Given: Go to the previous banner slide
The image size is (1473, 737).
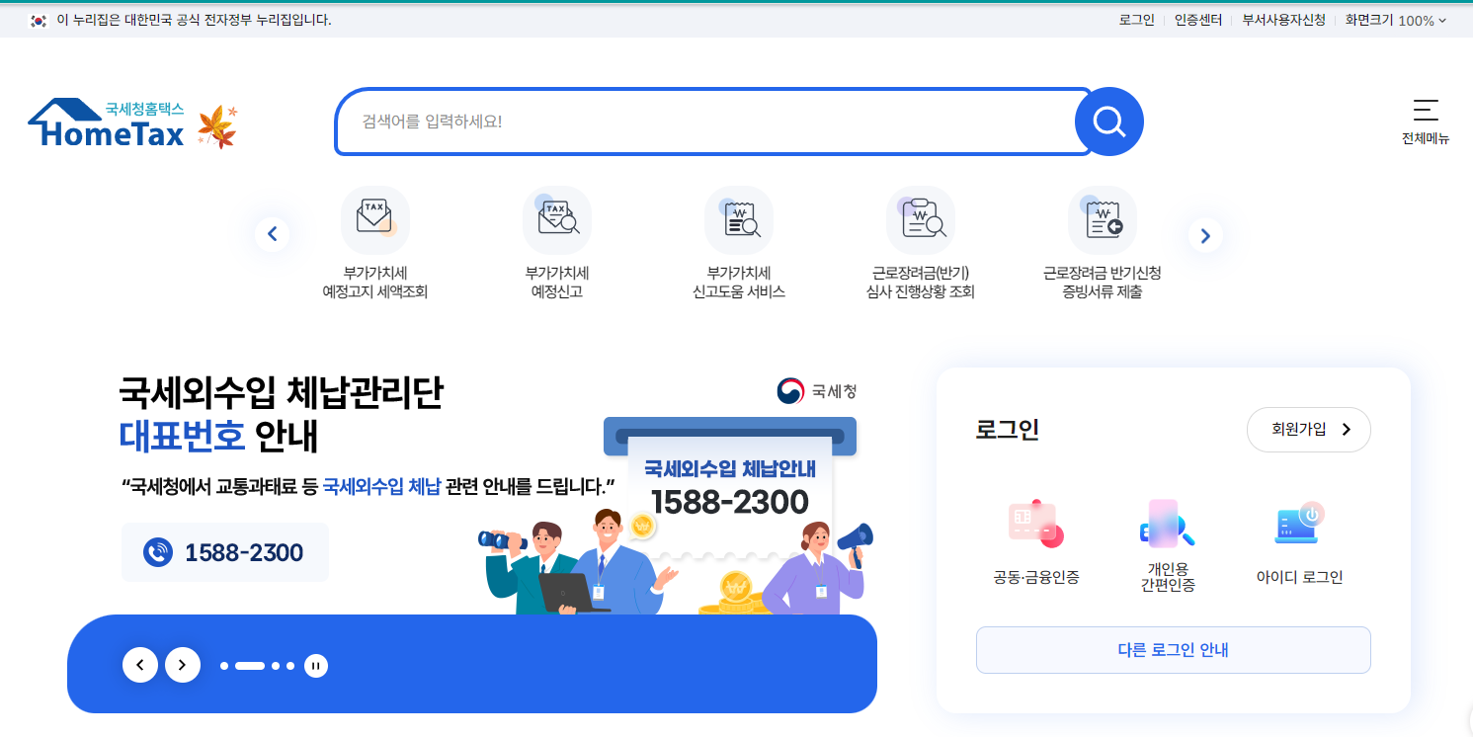Looking at the screenshot, I should coord(140,665).
